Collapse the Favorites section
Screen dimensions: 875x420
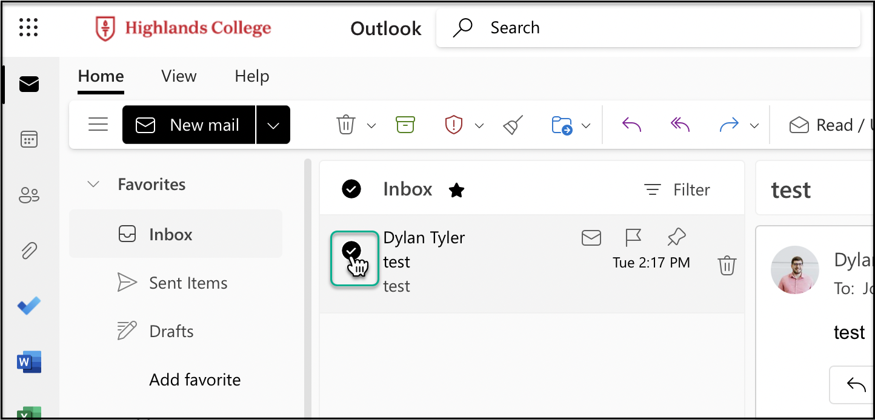93,184
